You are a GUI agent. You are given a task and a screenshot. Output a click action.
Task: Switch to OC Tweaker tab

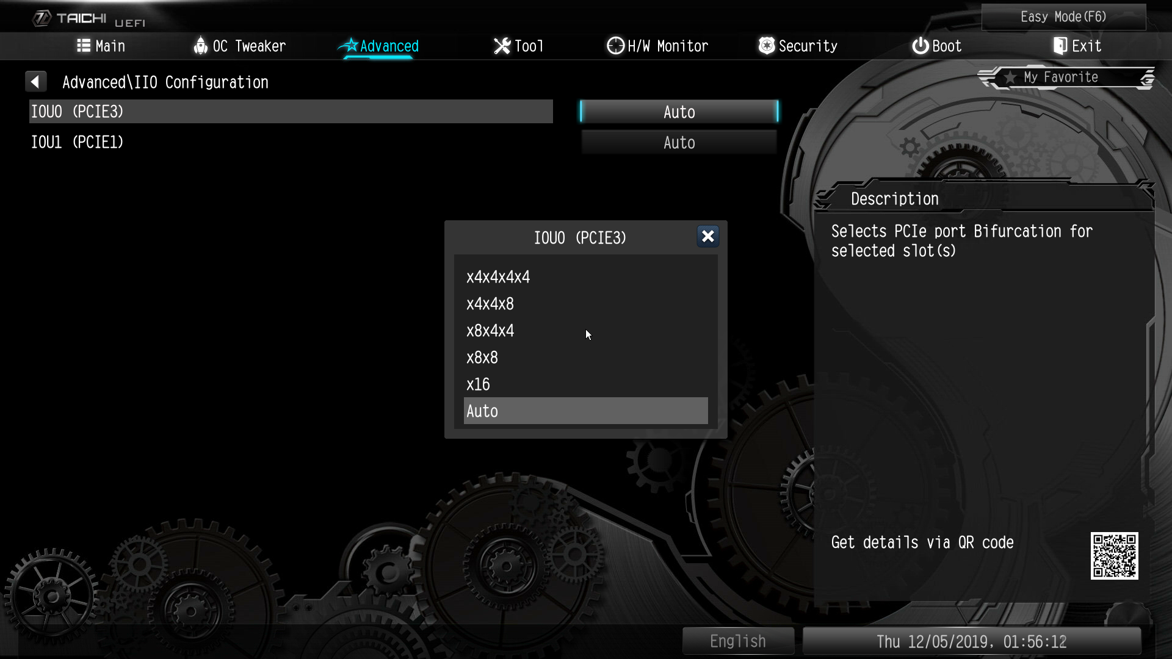[239, 46]
